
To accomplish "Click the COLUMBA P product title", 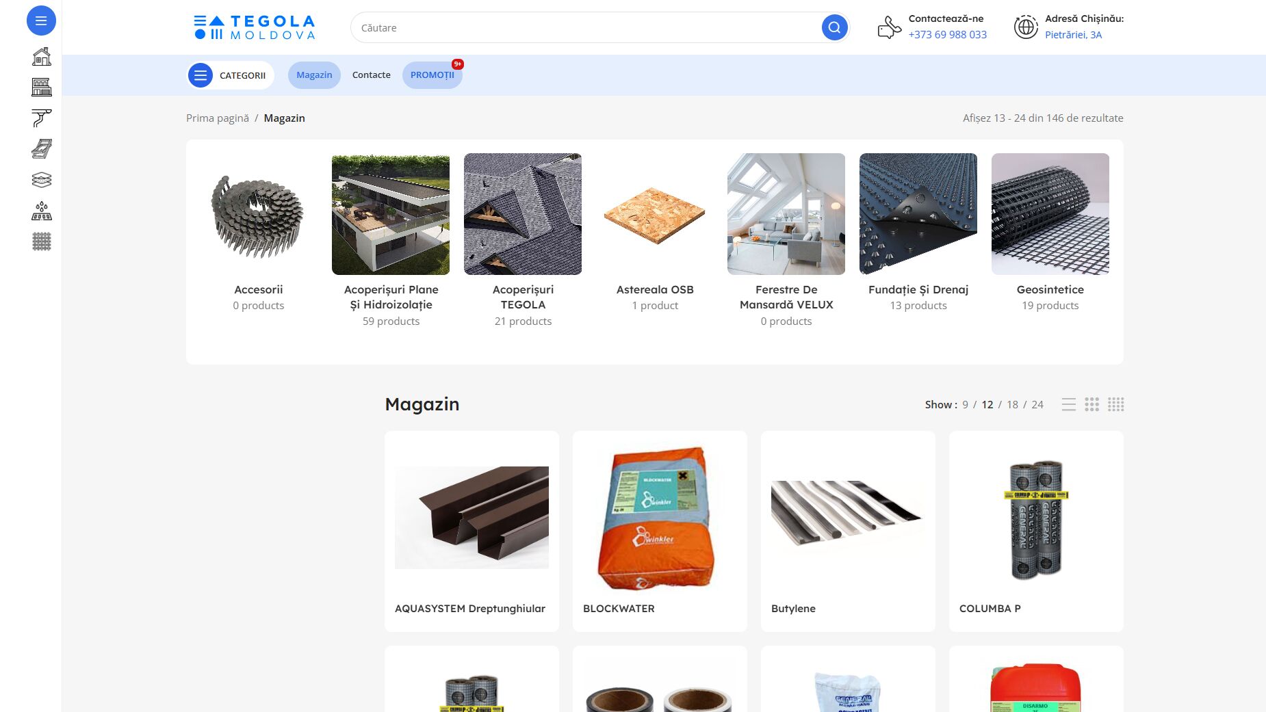I will (990, 608).
